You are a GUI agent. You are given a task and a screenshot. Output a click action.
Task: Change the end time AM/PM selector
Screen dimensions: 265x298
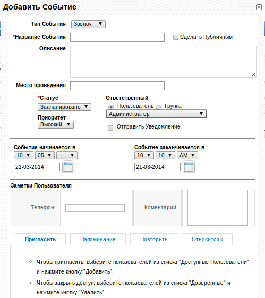(187, 156)
